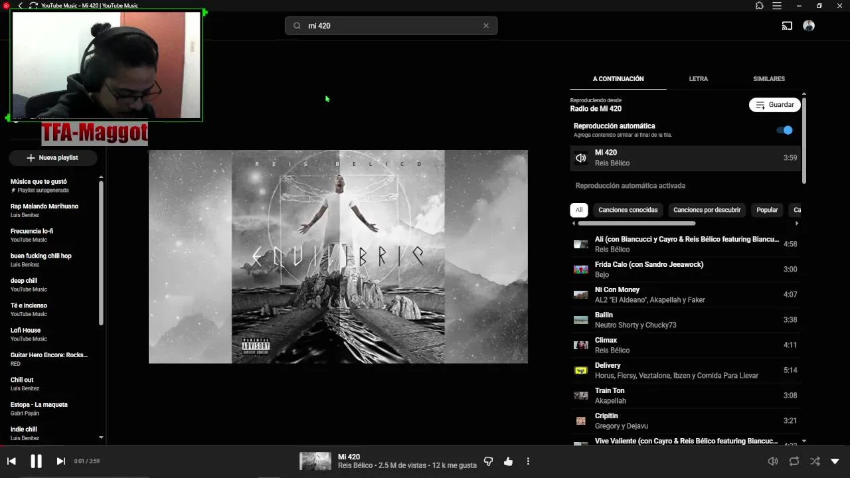850x478 pixels.
Task: Dislike the song Mi 420
Action: (488, 461)
